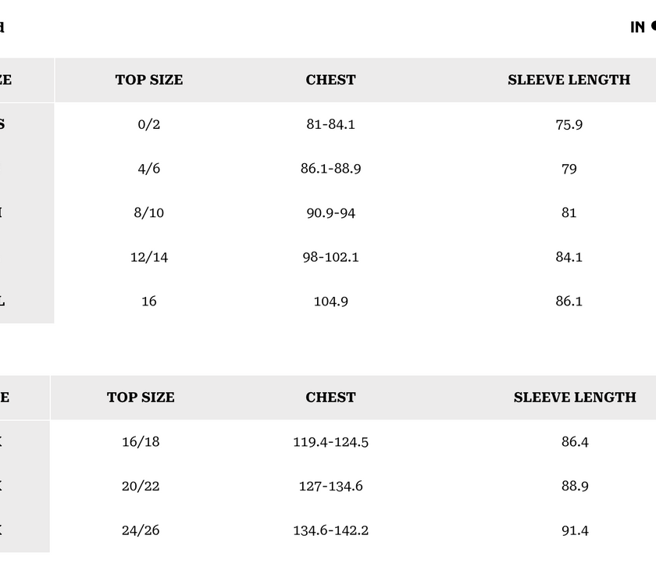Select the 0/2 top size cell
The image size is (656, 578).
tap(149, 124)
